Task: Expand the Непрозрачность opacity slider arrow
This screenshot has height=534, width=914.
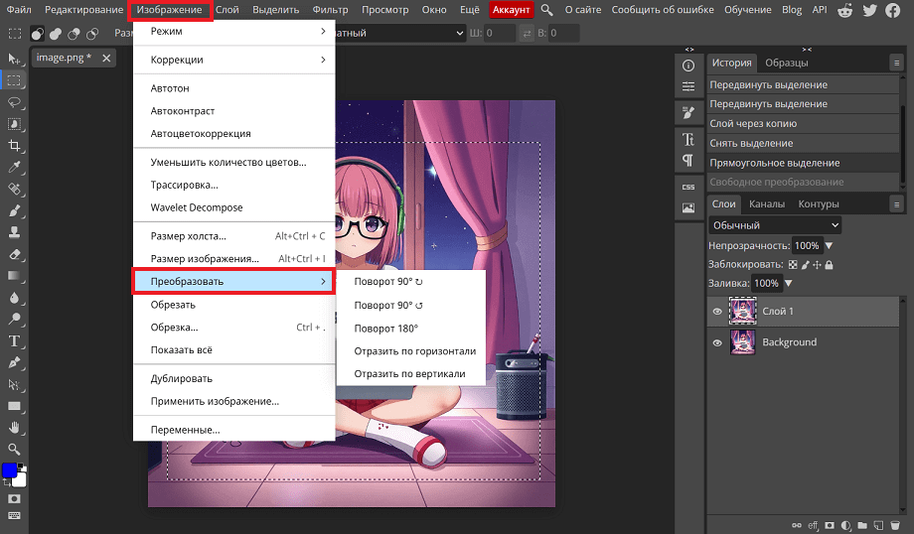Action: tap(830, 245)
